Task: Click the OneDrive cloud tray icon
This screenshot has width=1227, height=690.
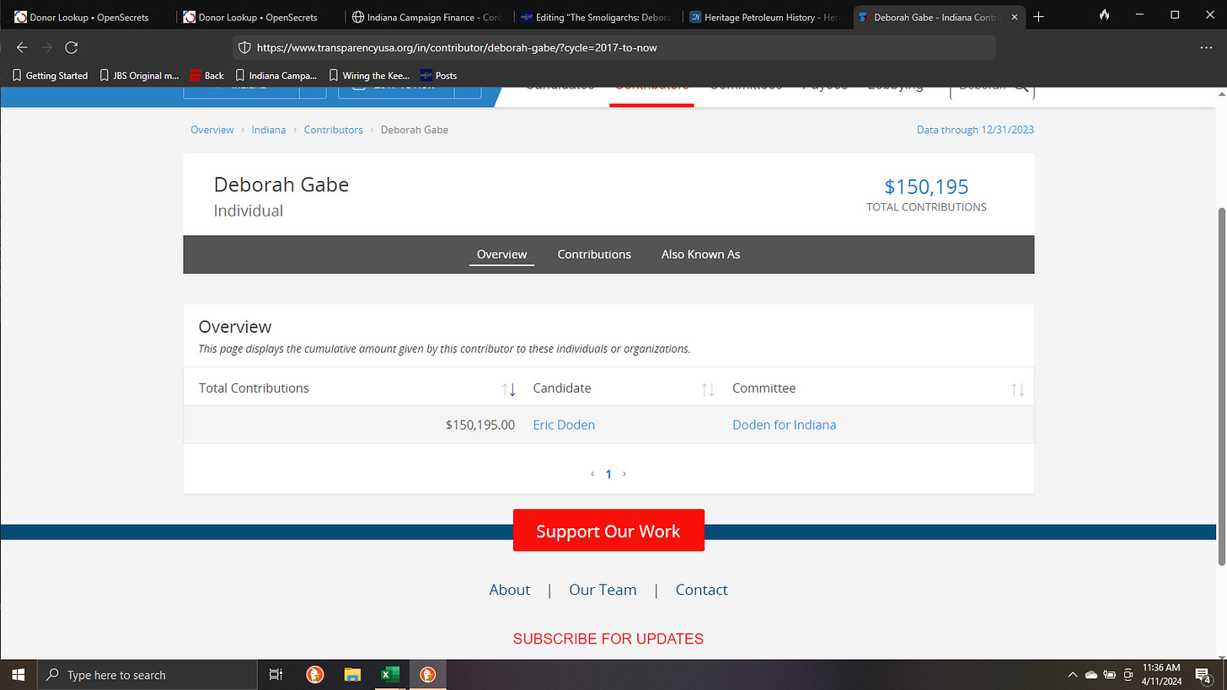Action: [x=1091, y=675]
